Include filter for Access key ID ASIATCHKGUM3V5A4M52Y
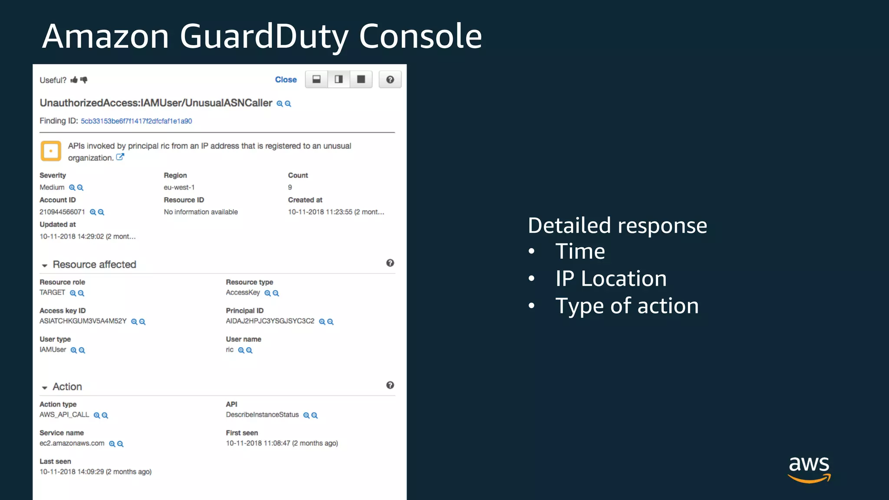Image resolution: width=889 pixels, height=500 pixels. [x=134, y=322]
